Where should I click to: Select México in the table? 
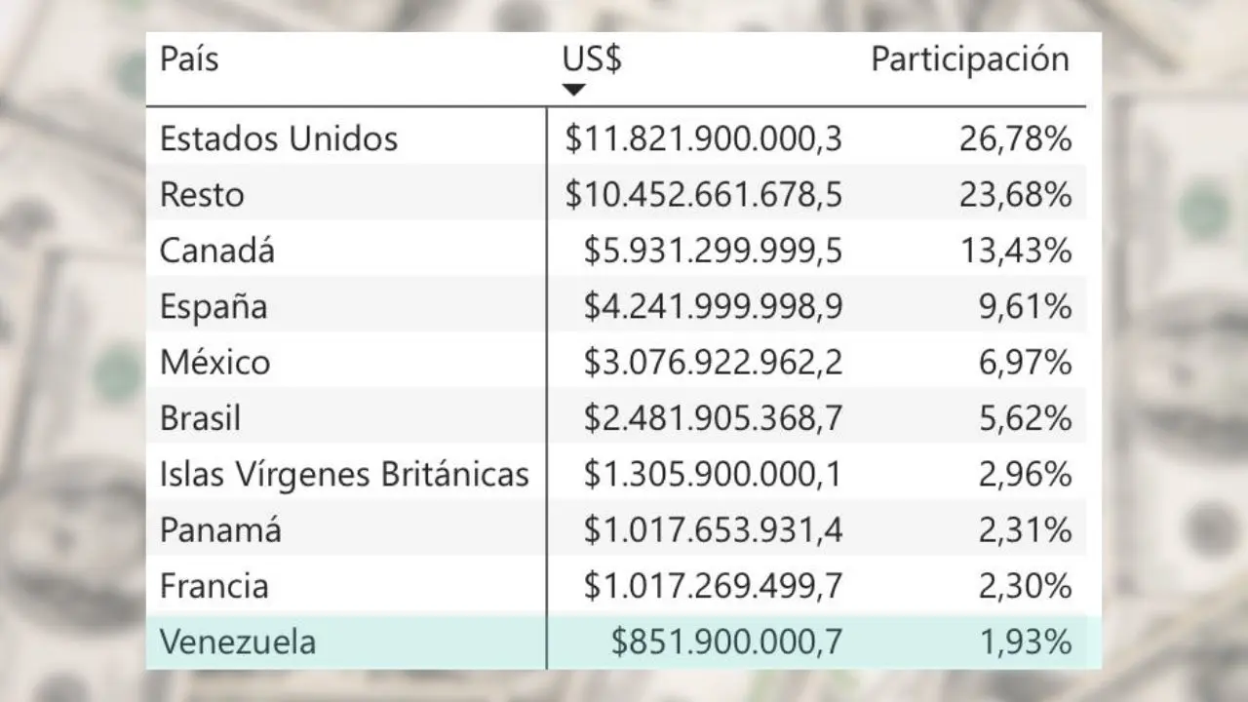[214, 363]
